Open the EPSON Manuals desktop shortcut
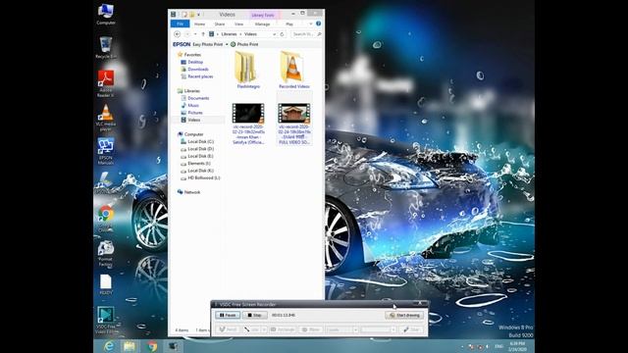The image size is (628, 353). click(x=106, y=151)
